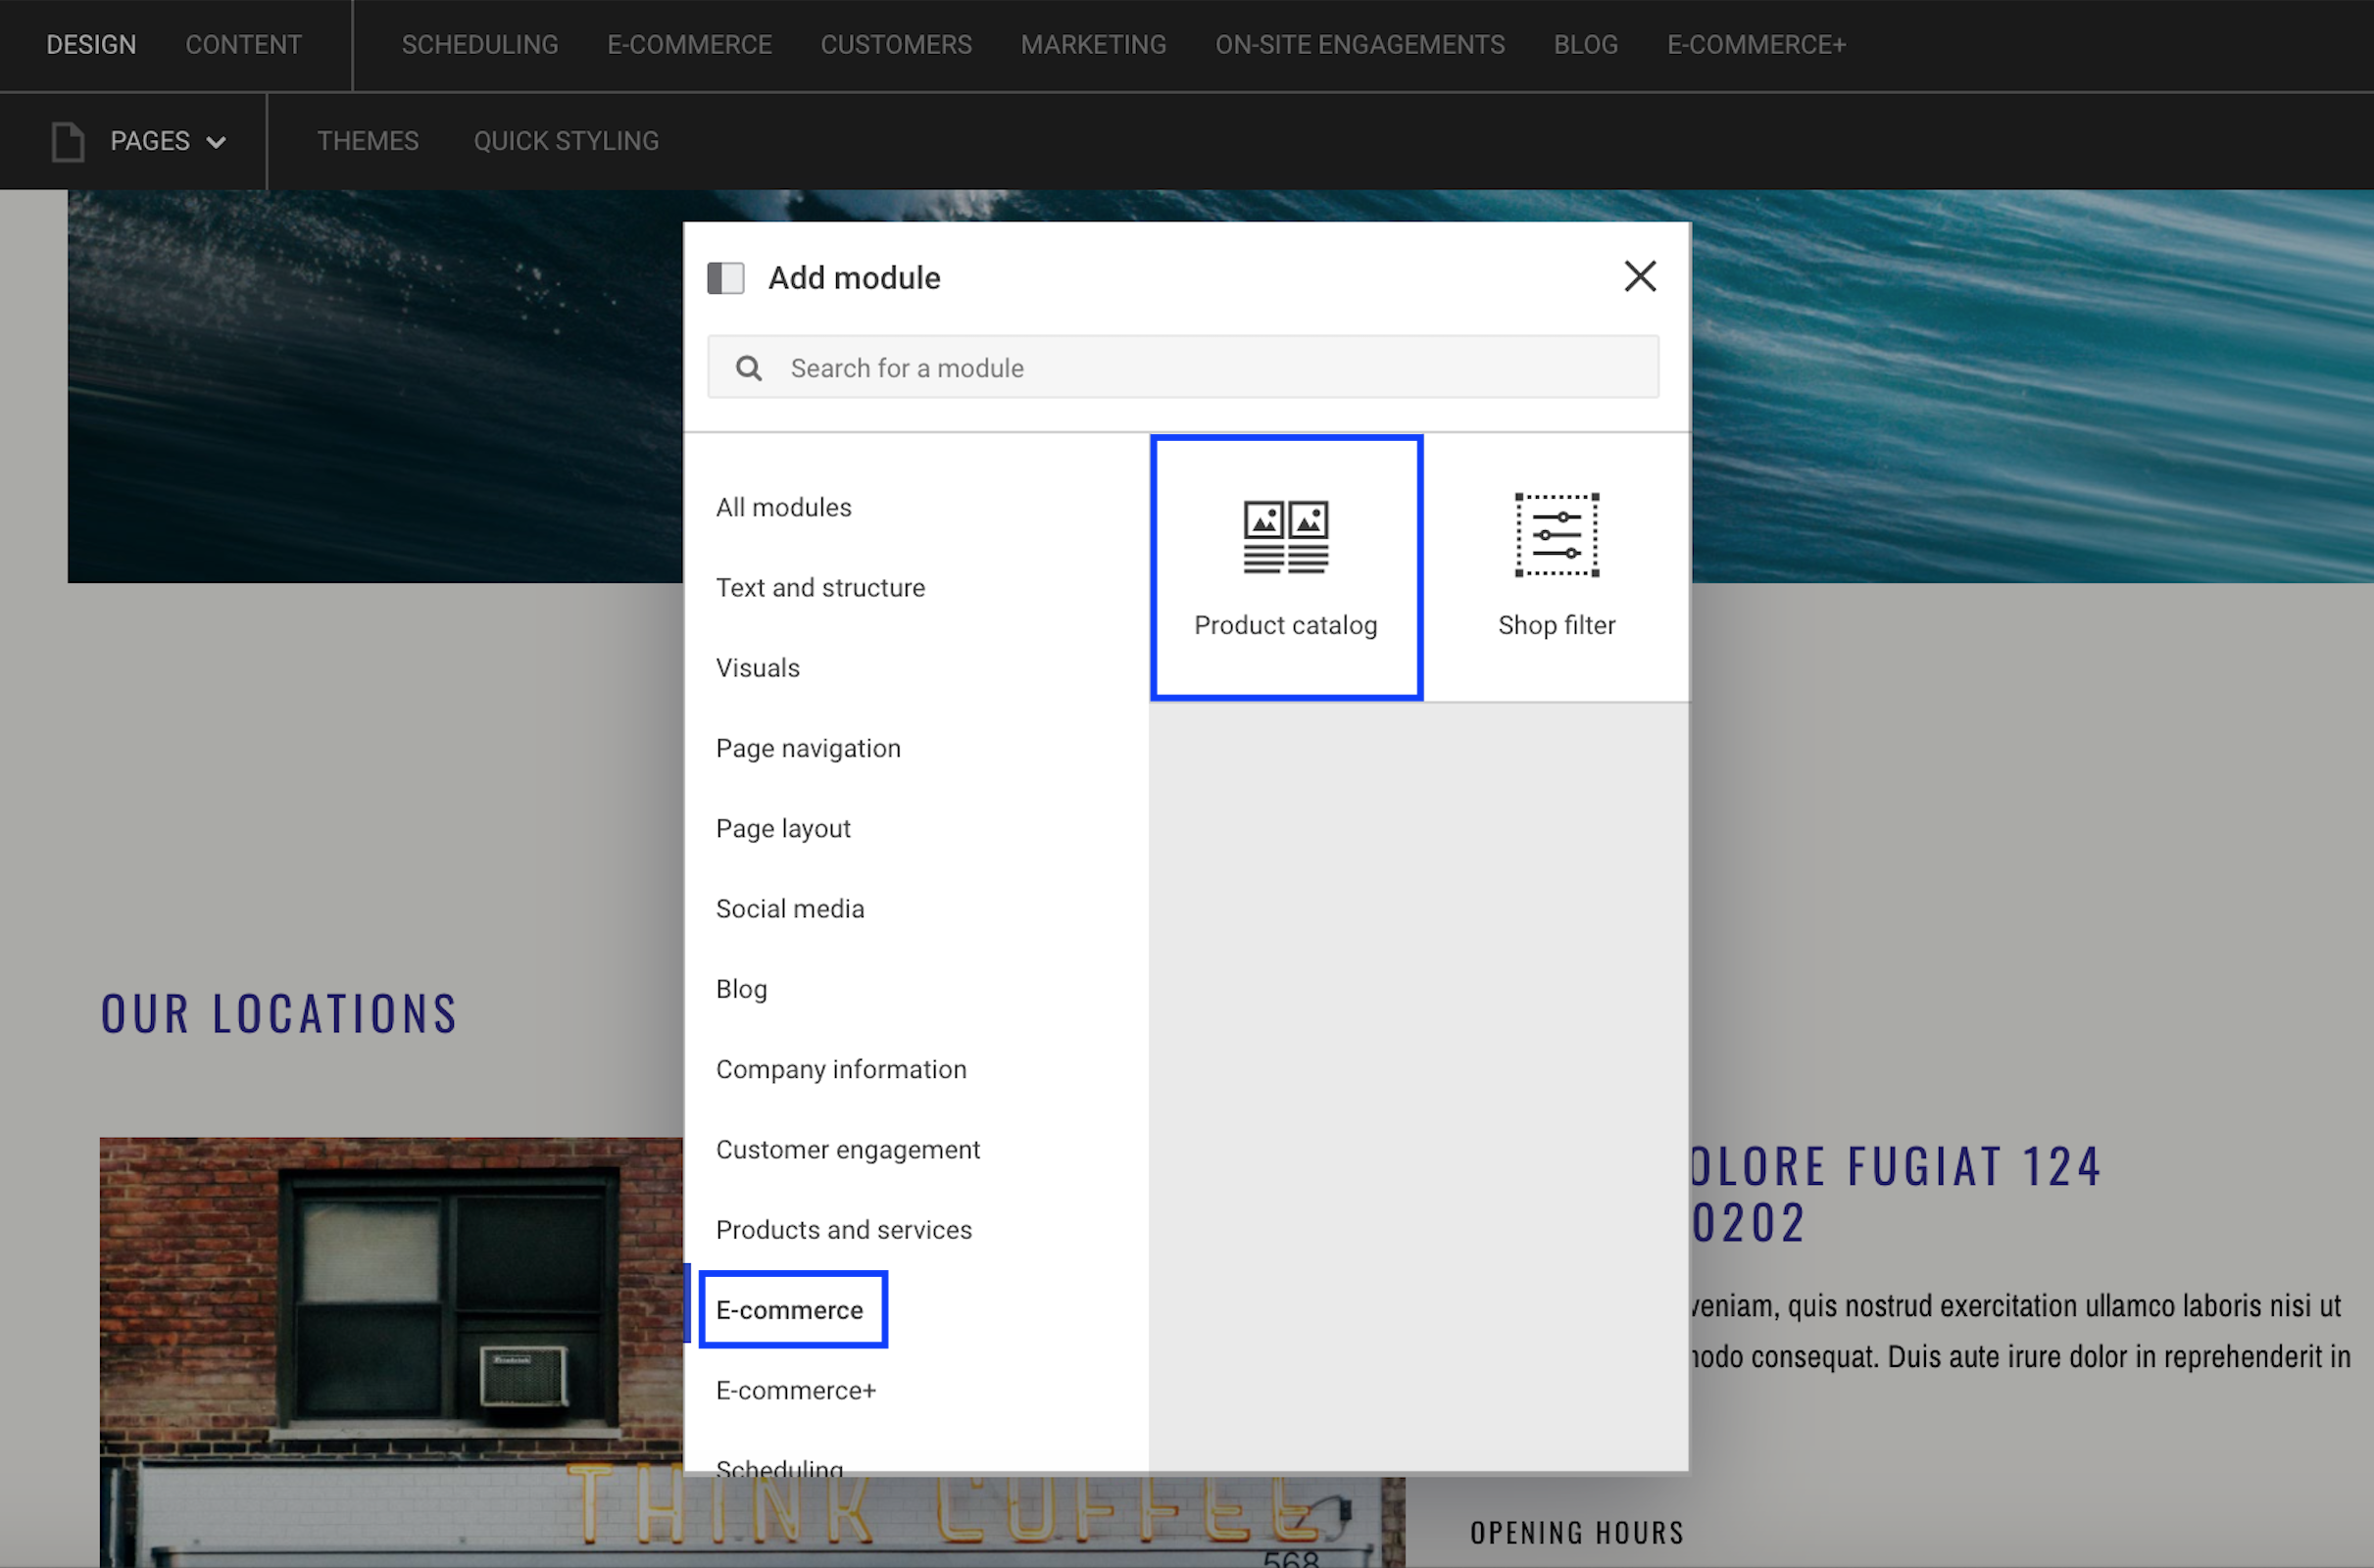The width and height of the screenshot is (2374, 1568).
Task: Toggle the Add module panel layout icon
Action: tap(726, 278)
